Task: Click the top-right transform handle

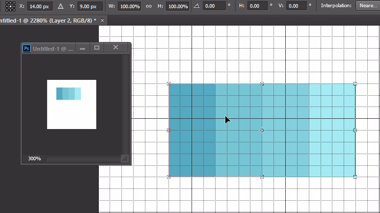Action: click(355, 84)
